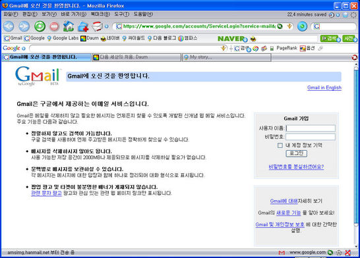Close the current tab with the red X icon
The width and height of the screenshot is (360, 258).
click(355, 57)
